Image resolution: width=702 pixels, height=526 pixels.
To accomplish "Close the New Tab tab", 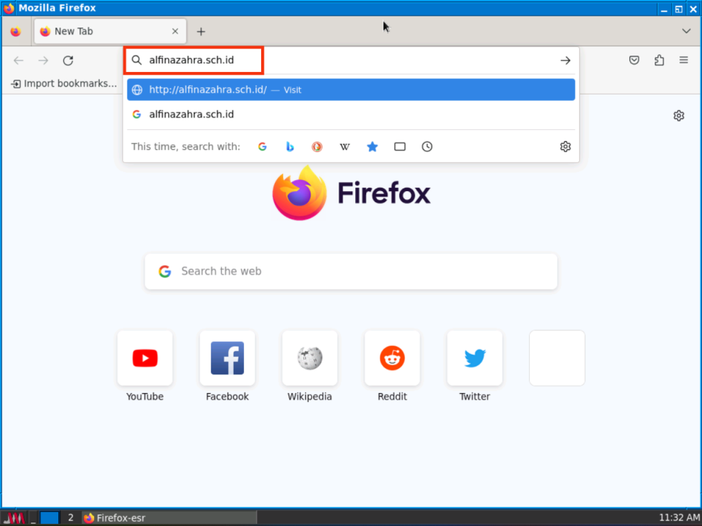I will coord(175,32).
